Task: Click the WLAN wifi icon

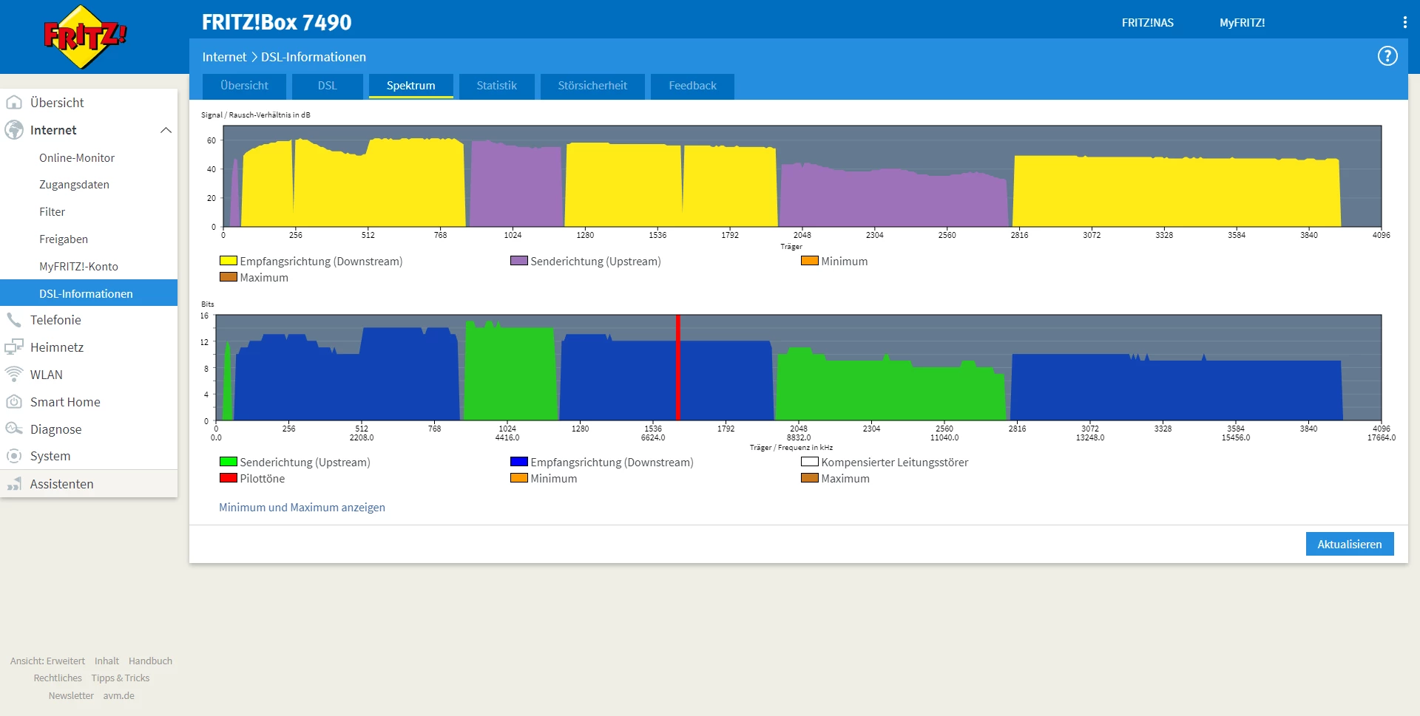Action: point(14,375)
